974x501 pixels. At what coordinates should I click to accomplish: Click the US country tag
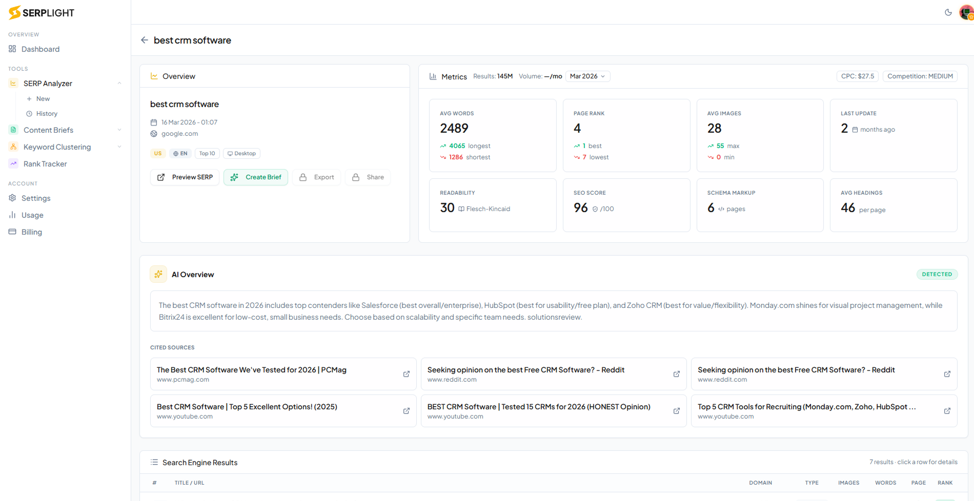coord(158,153)
